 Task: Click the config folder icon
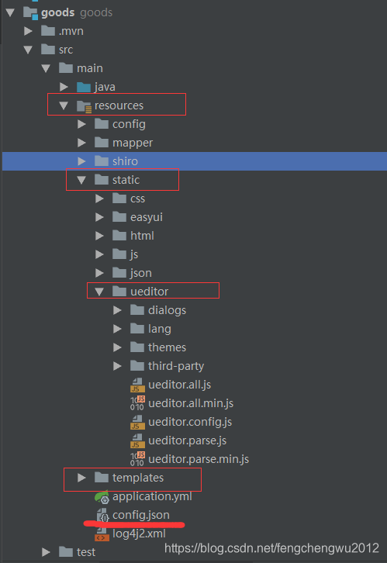[x=102, y=124]
